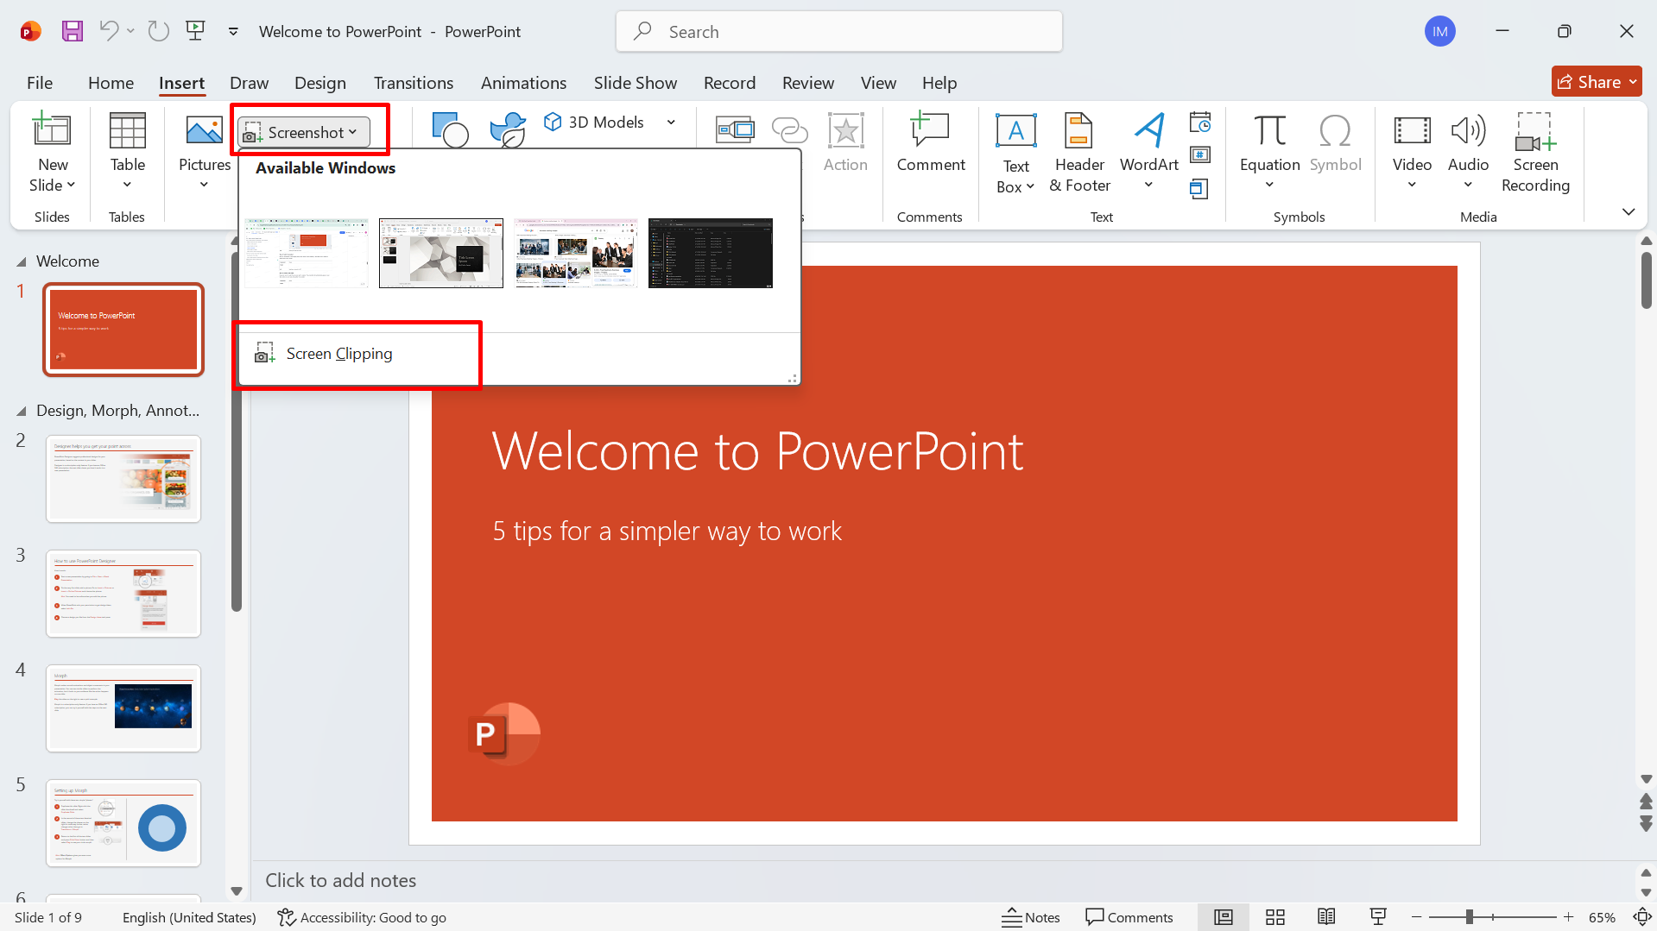This screenshot has width=1657, height=931.
Task: Open the WordArt gallery
Action: point(1148,154)
